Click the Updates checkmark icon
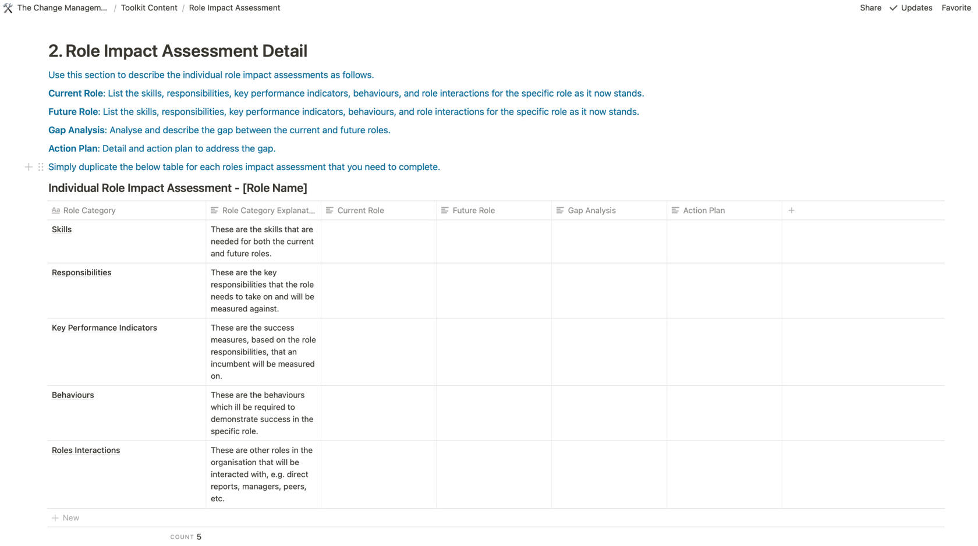This screenshot has width=978, height=546. (893, 8)
